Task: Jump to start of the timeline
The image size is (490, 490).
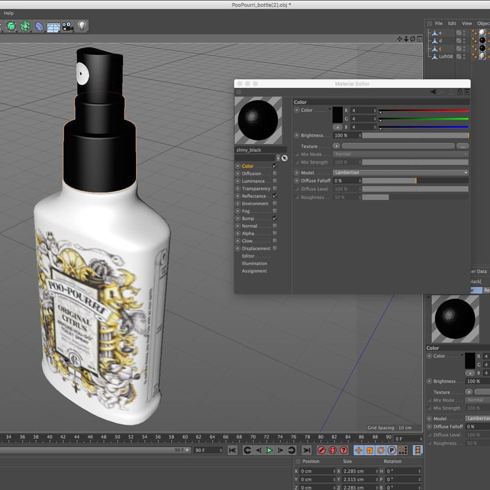Action: point(232,450)
